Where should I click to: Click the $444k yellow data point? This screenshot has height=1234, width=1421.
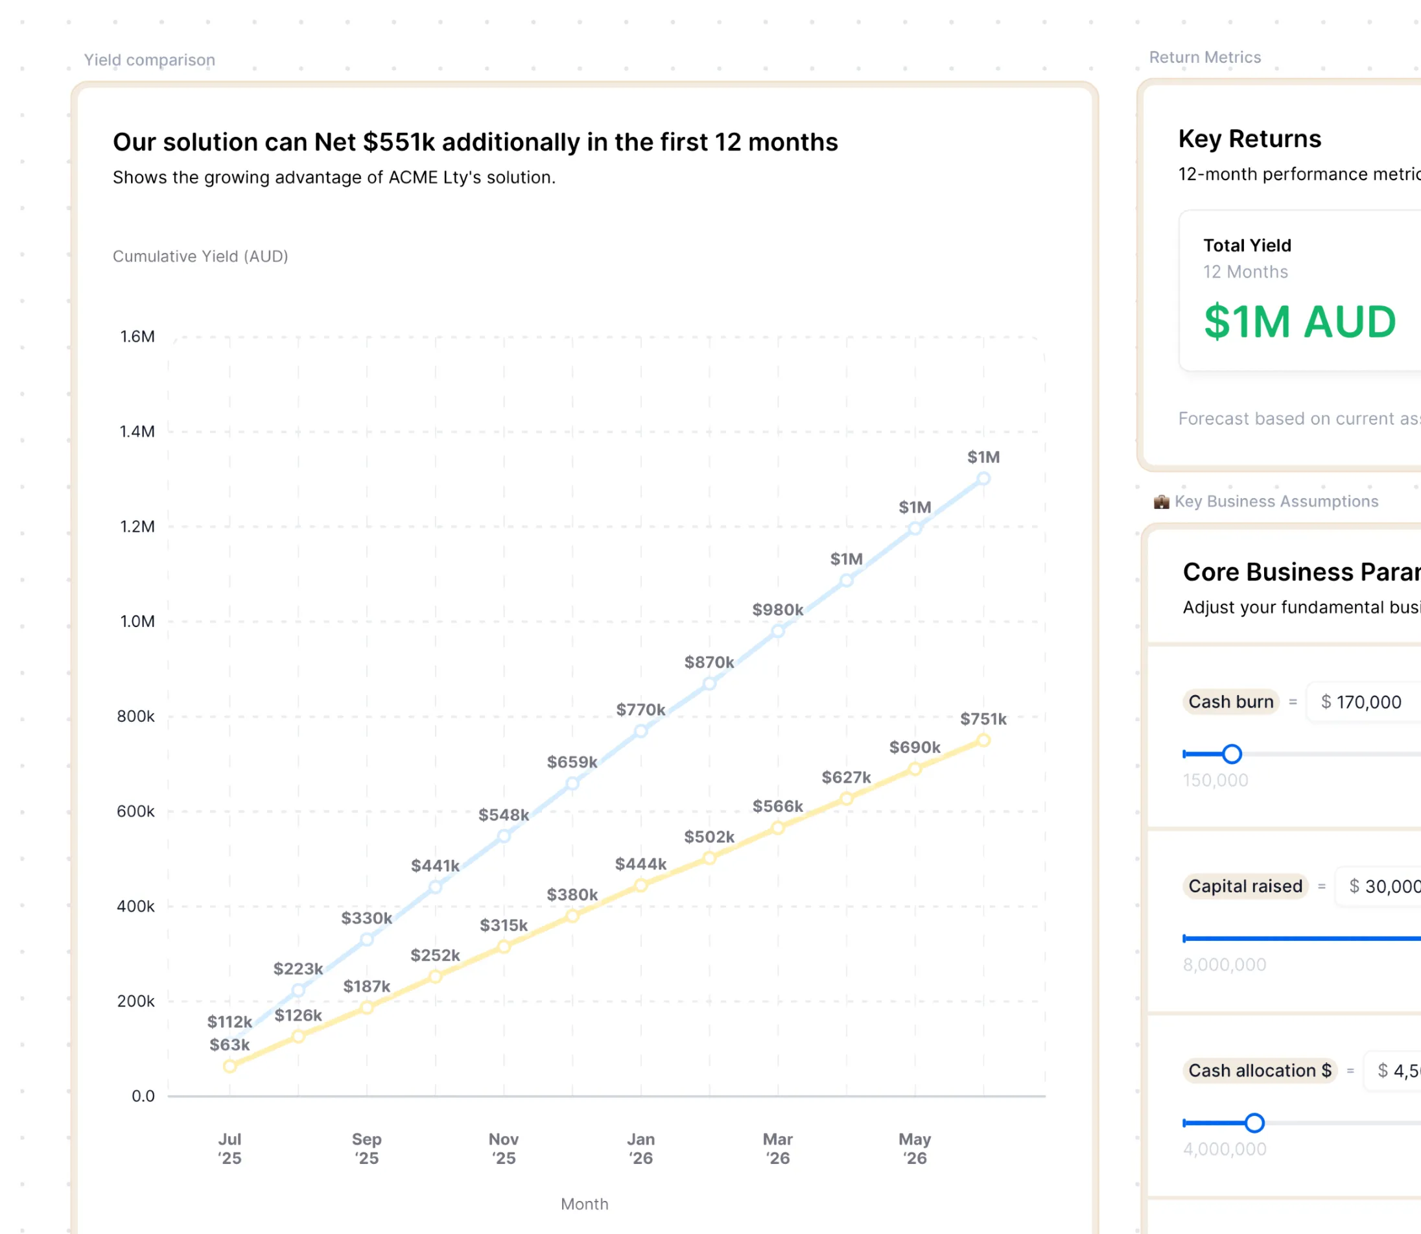641,886
